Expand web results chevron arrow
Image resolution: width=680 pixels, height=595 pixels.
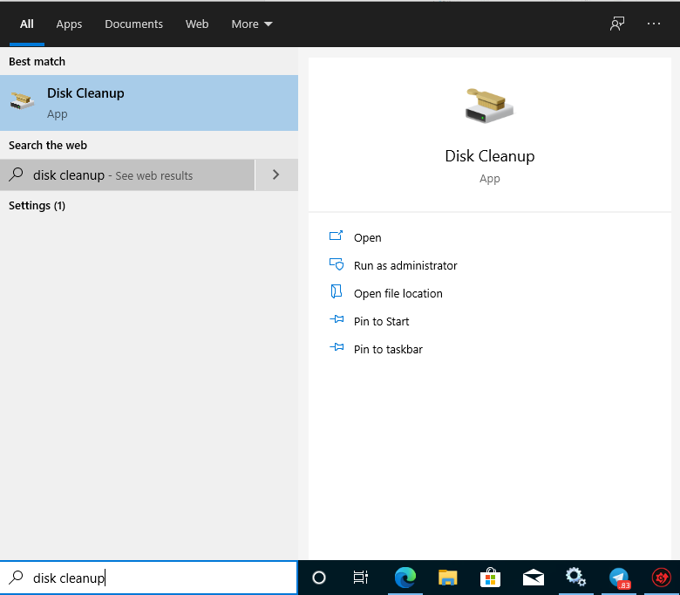(276, 174)
